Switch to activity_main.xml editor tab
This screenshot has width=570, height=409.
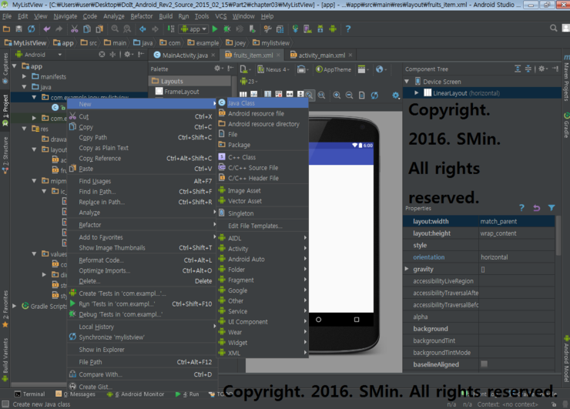(x=322, y=55)
